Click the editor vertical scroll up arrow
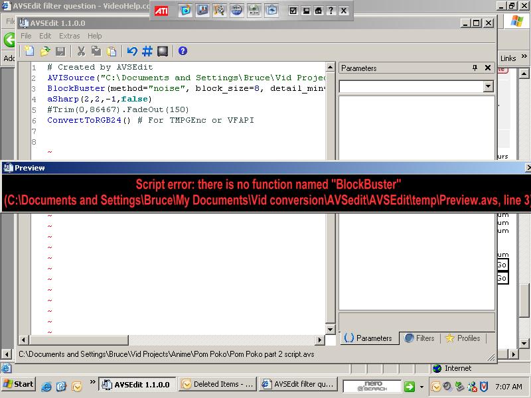 pyautogui.click(x=330, y=67)
